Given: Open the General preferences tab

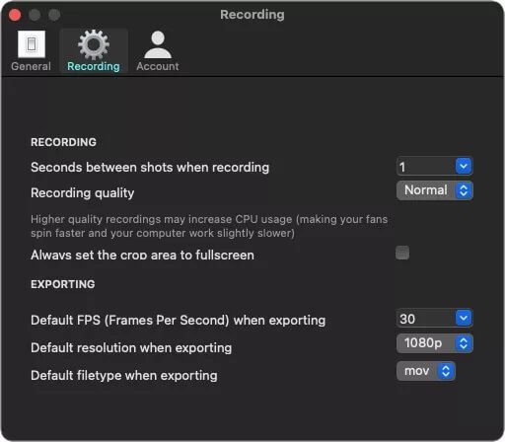Looking at the screenshot, I should 31,51.
